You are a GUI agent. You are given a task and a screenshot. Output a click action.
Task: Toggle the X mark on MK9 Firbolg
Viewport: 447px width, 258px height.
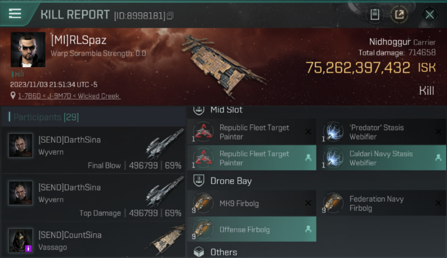point(308,203)
